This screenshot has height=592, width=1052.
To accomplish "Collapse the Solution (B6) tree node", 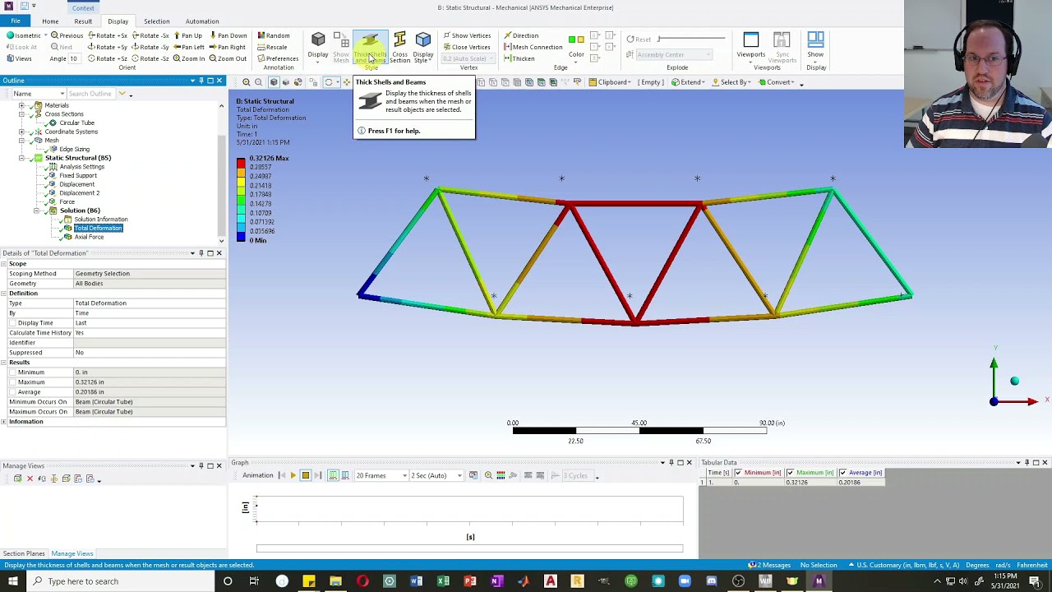I will (36, 211).
